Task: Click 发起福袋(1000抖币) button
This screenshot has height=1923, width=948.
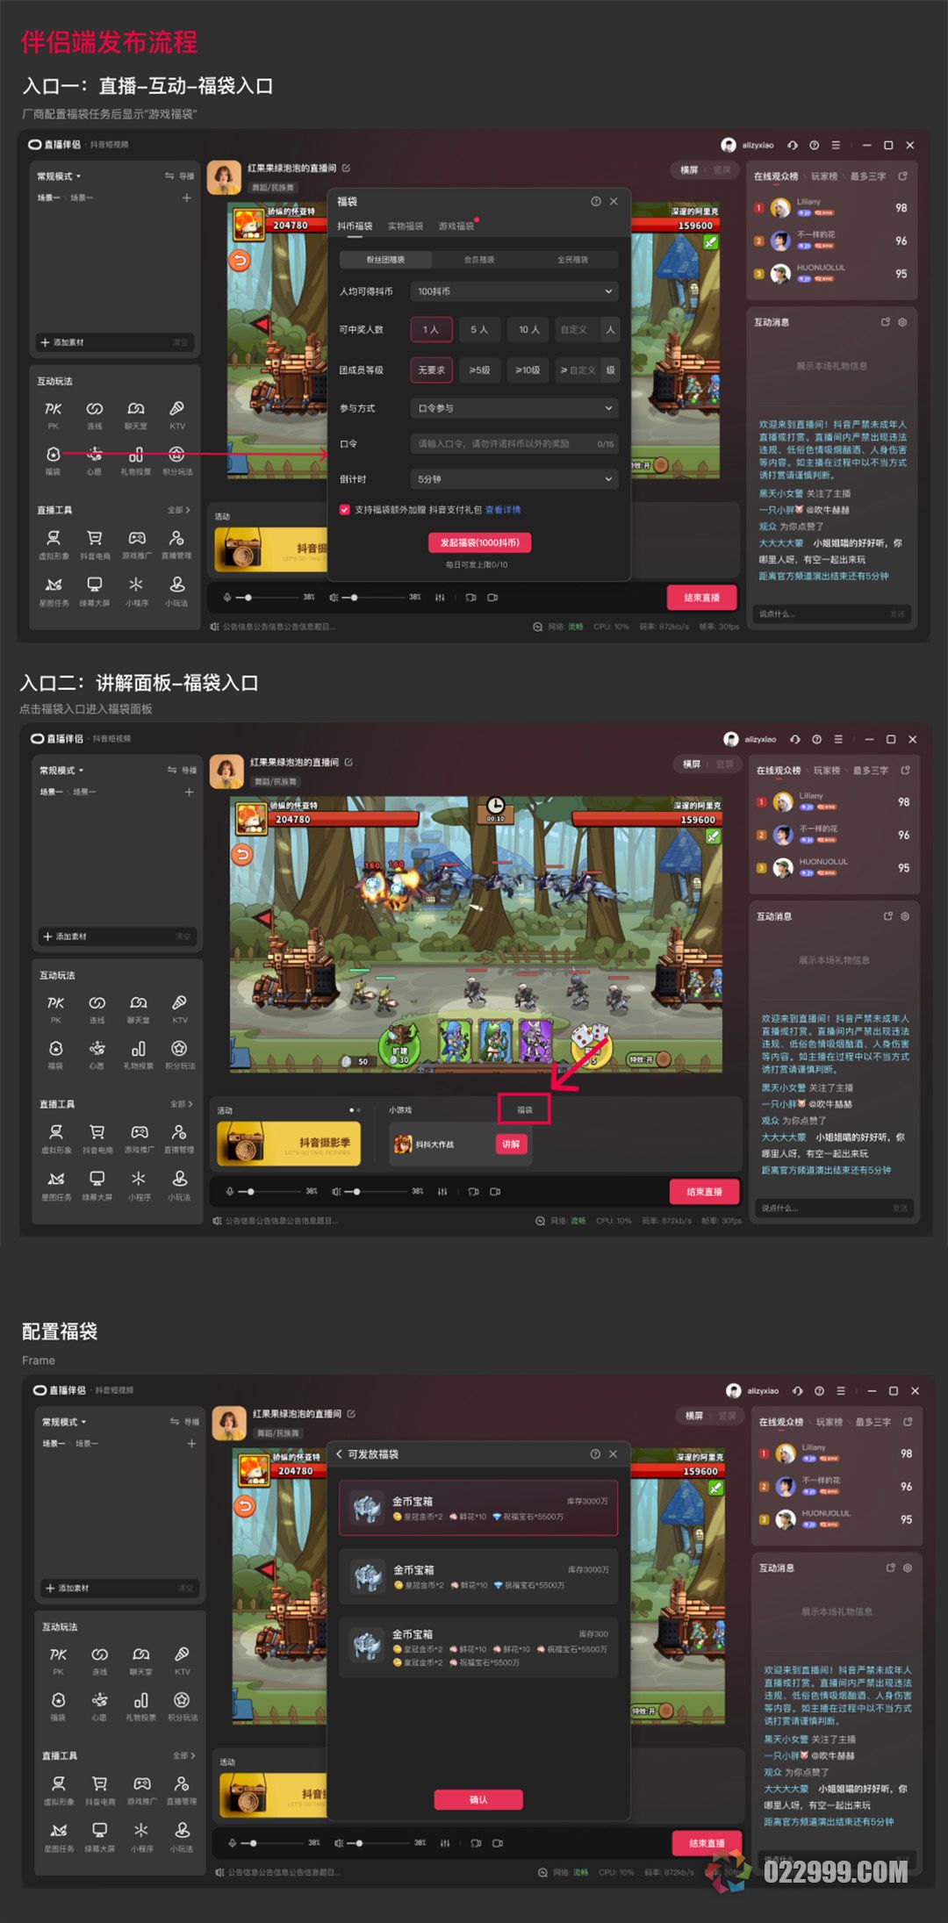Action: pyautogui.click(x=479, y=542)
